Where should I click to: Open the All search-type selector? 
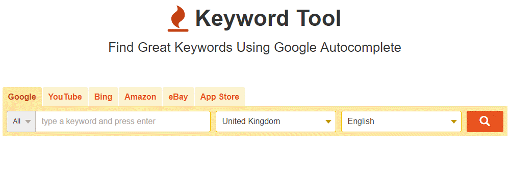(x=21, y=121)
